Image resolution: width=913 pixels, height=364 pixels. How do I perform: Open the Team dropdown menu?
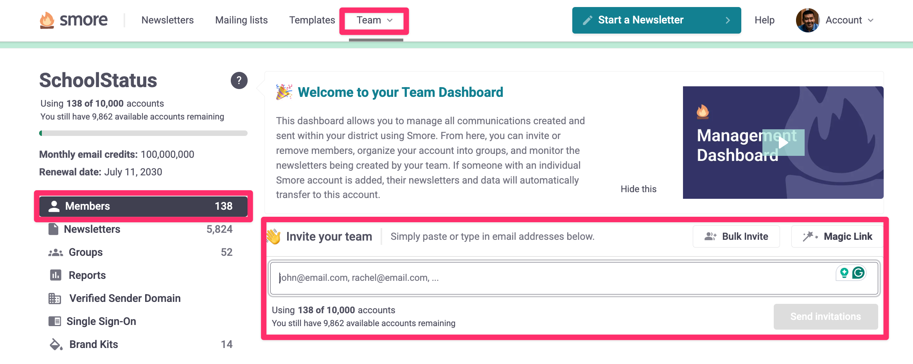(374, 20)
